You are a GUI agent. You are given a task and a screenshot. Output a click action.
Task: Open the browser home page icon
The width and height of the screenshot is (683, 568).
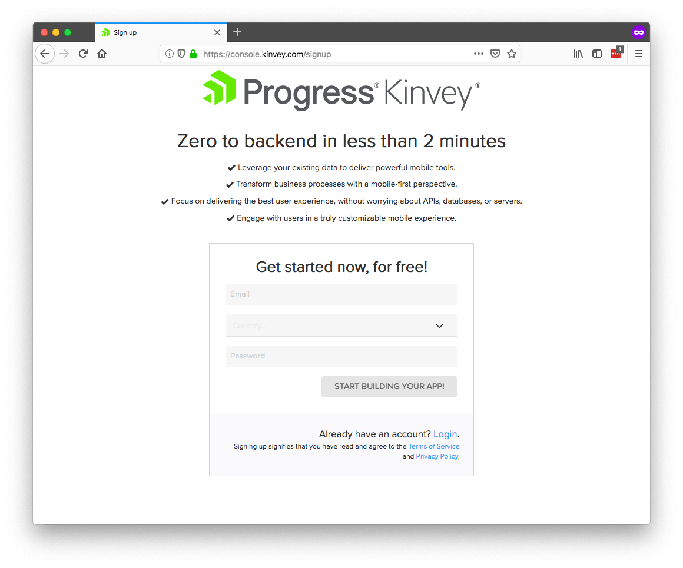[x=102, y=54]
